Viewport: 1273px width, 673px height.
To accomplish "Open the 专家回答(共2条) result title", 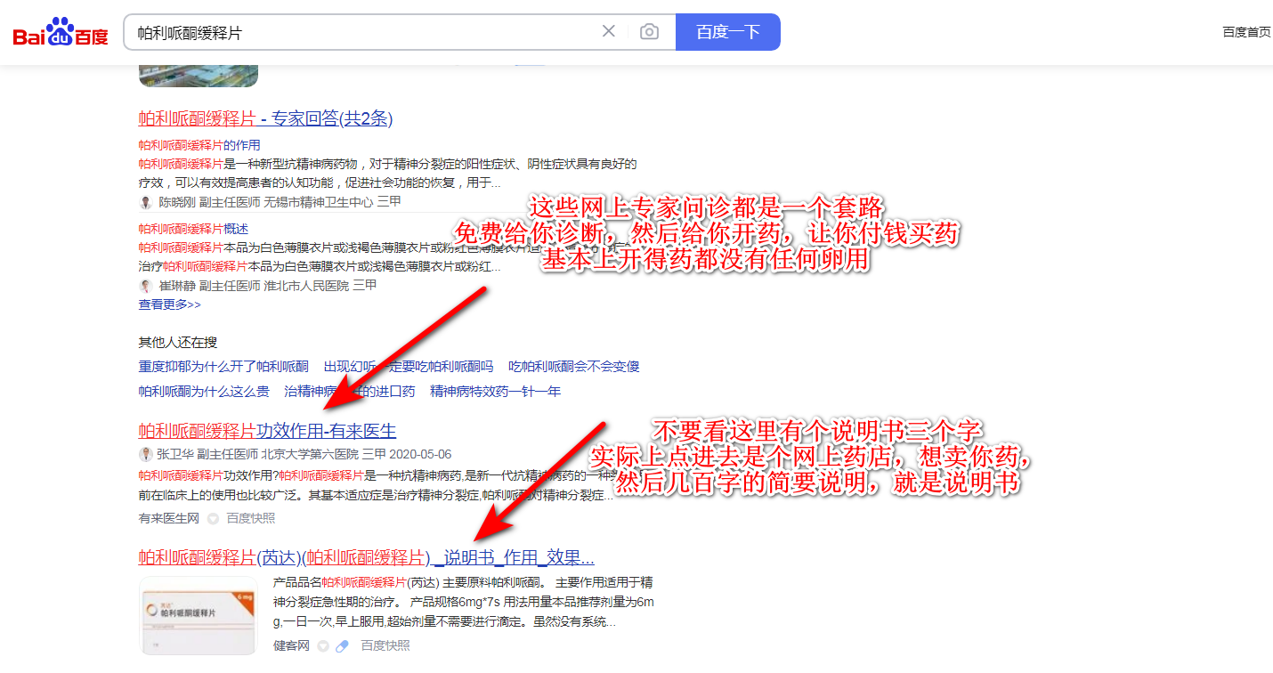I will (x=265, y=118).
